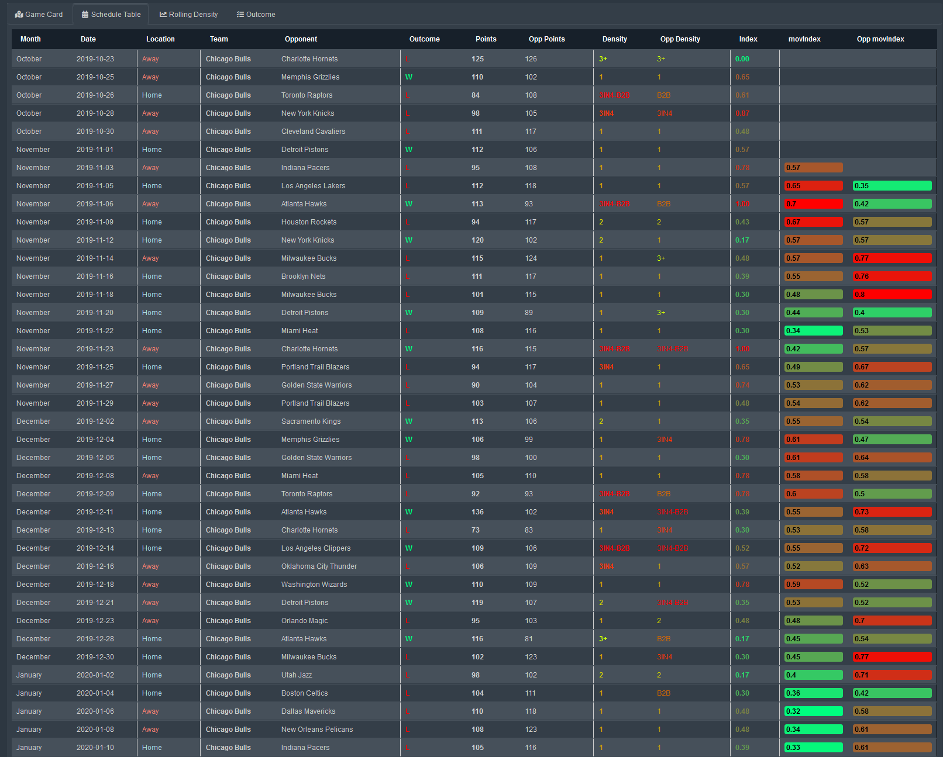Click the Team column header
This screenshot has height=757, width=943.
(219, 39)
